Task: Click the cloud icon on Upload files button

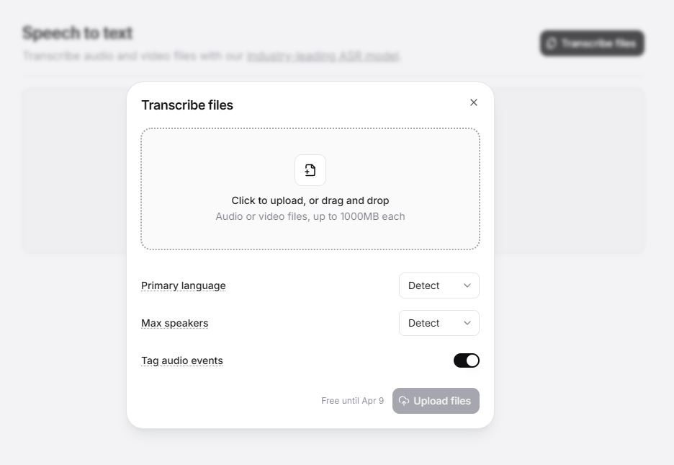Action: [404, 401]
